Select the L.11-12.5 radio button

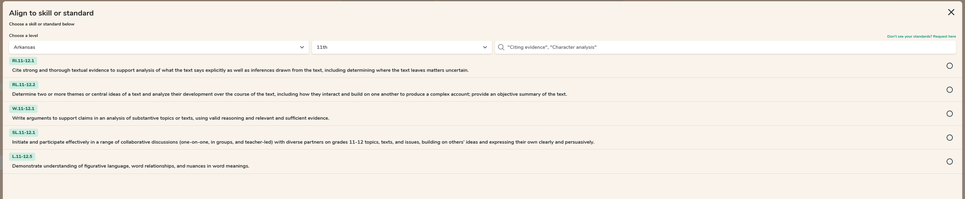(x=949, y=162)
